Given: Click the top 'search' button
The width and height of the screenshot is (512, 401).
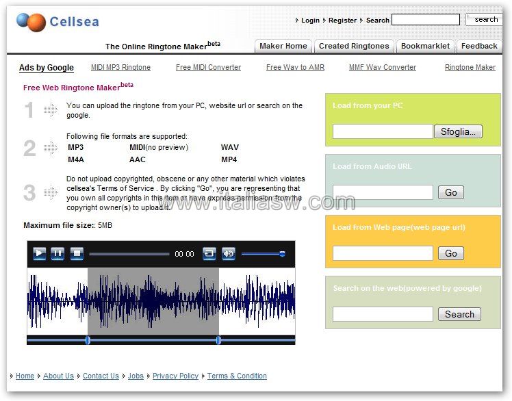Looking at the screenshot, I should pyautogui.click(x=485, y=19).
